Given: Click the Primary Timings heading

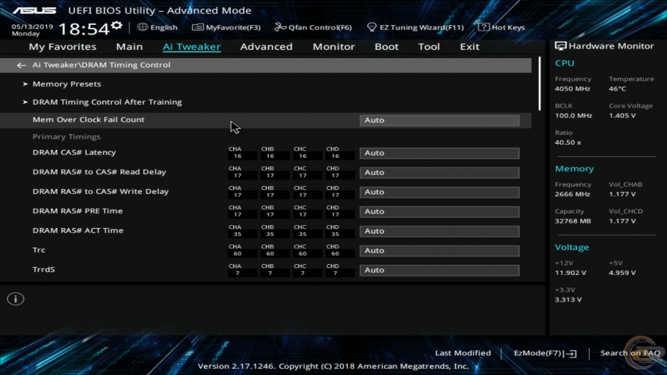Looking at the screenshot, I should coord(66,137).
